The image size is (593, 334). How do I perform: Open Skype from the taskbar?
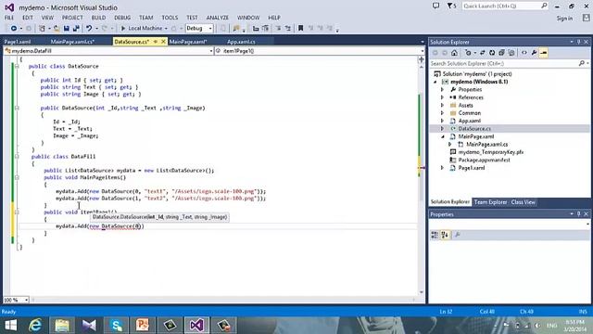pos(117,326)
